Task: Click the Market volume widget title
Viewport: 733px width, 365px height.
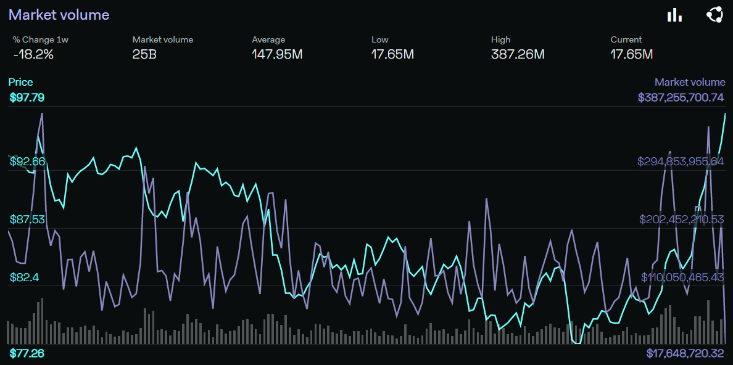Action: click(59, 15)
